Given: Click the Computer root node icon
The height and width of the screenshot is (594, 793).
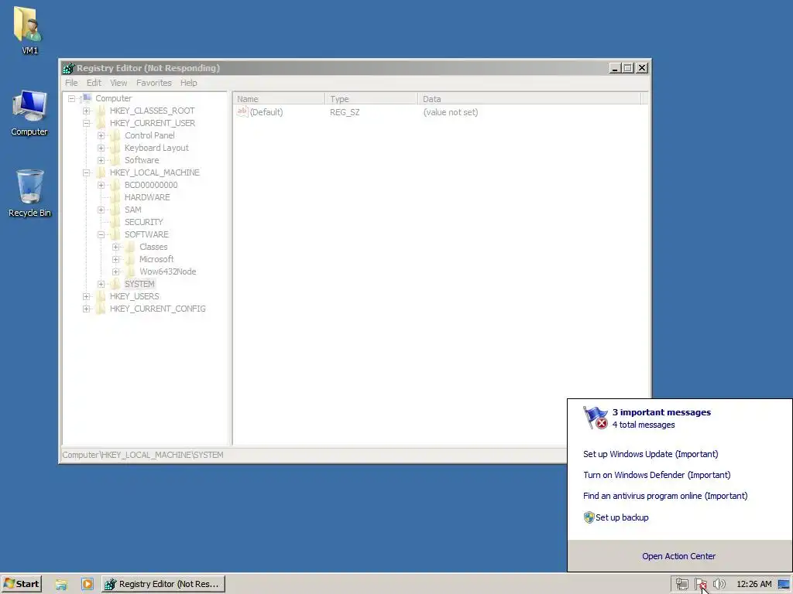Looking at the screenshot, I should (x=87, y=98).
